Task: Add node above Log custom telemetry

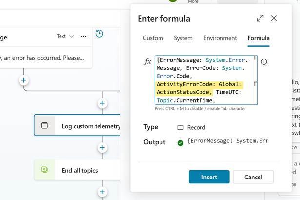Action: (102, 103)
